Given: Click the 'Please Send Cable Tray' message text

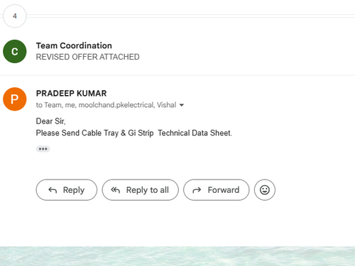Looking at the screenshot, I should pos(133,133).
